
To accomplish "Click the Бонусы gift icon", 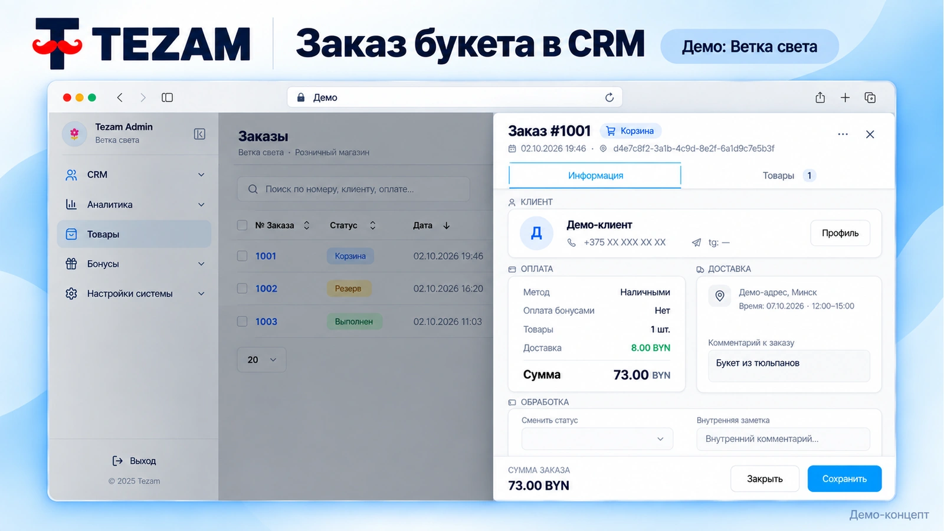I will click(71, 264).
